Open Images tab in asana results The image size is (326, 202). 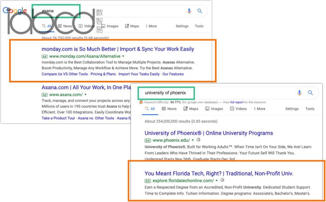[x=110, y=26]
